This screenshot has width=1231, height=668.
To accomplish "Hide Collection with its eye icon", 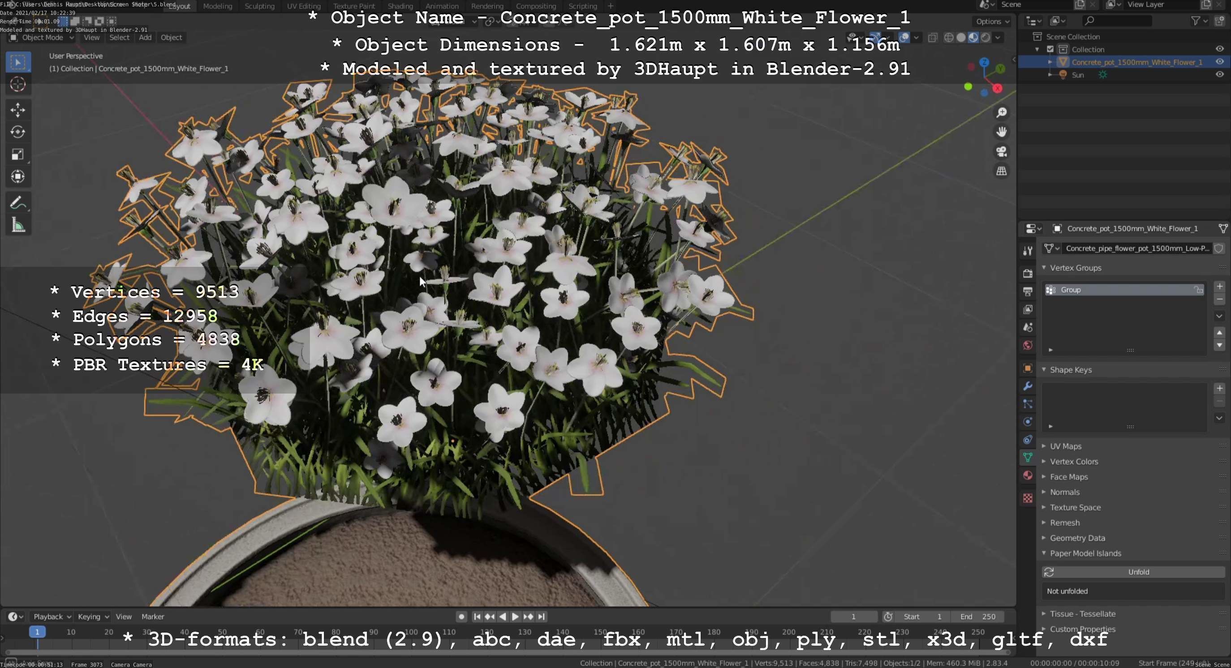I will pos(1219,49).
